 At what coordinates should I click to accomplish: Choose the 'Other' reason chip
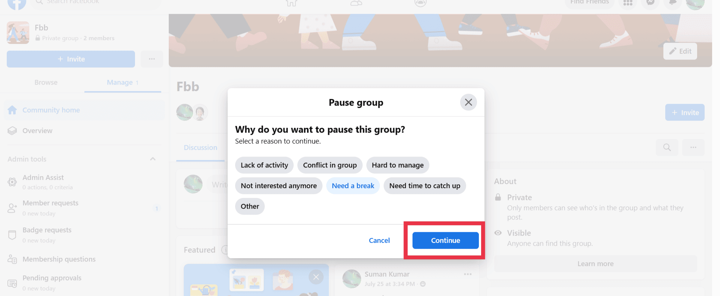250,206
